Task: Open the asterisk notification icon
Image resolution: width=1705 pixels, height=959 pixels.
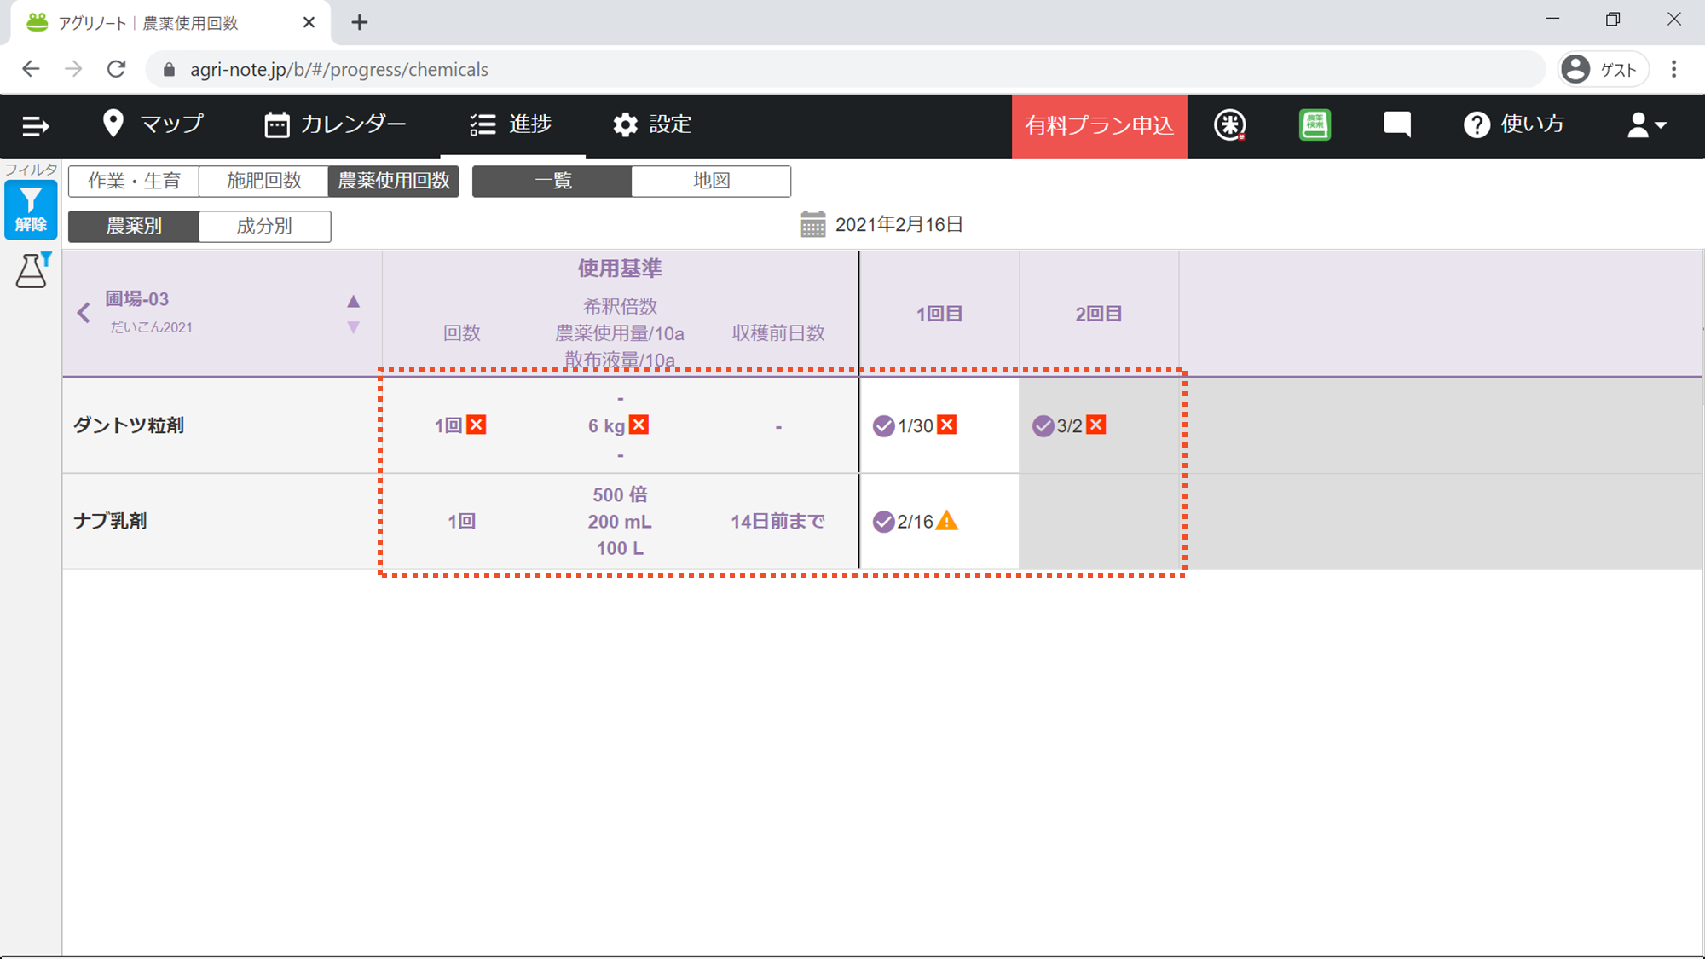Action: (x=1229, y=125)
